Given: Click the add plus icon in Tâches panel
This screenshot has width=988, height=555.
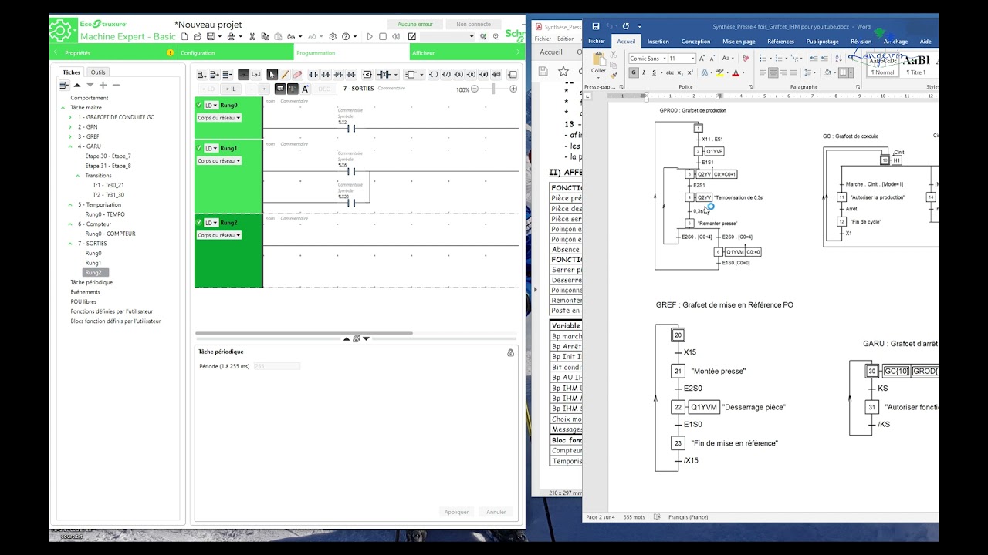Looking at the screenshot, I should pos(103,85).
